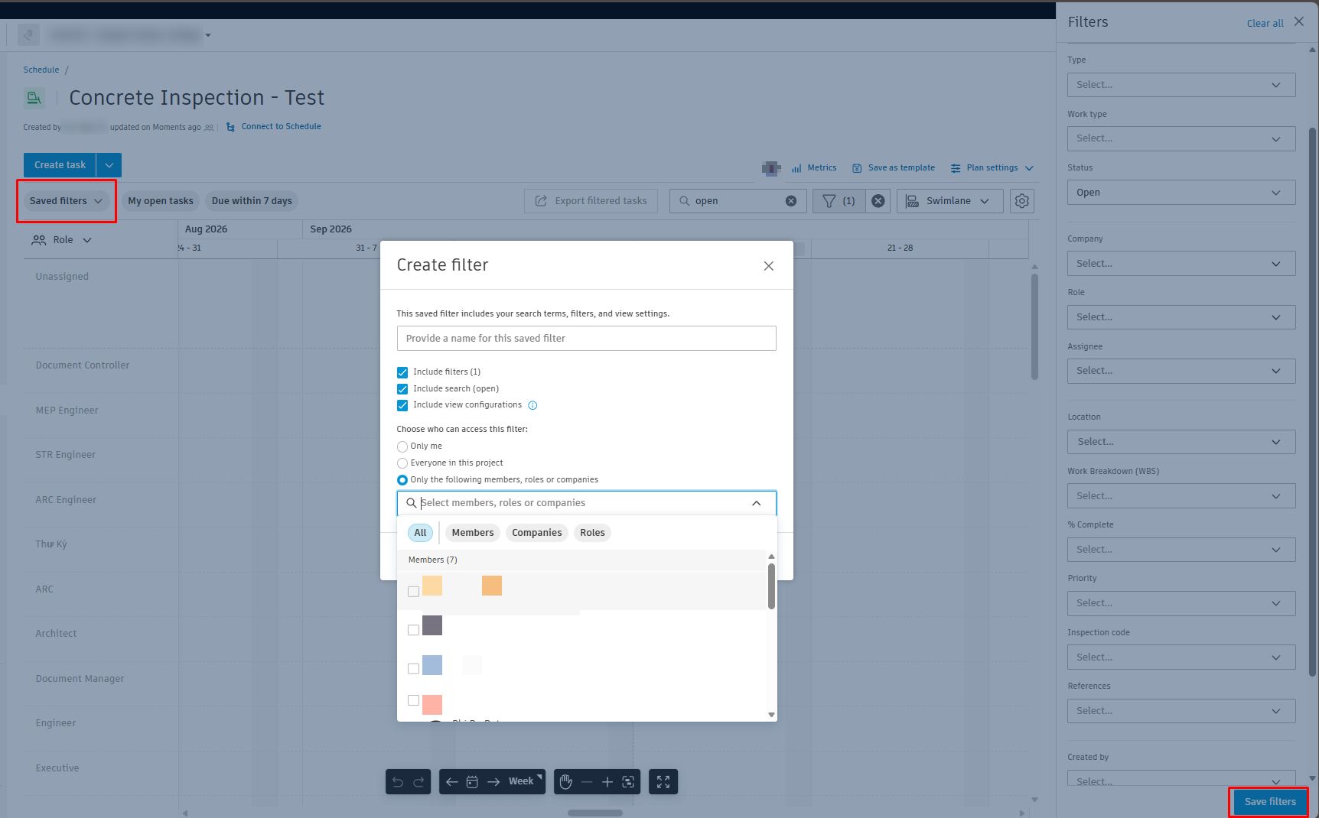Click the Save filters button

1269,802
